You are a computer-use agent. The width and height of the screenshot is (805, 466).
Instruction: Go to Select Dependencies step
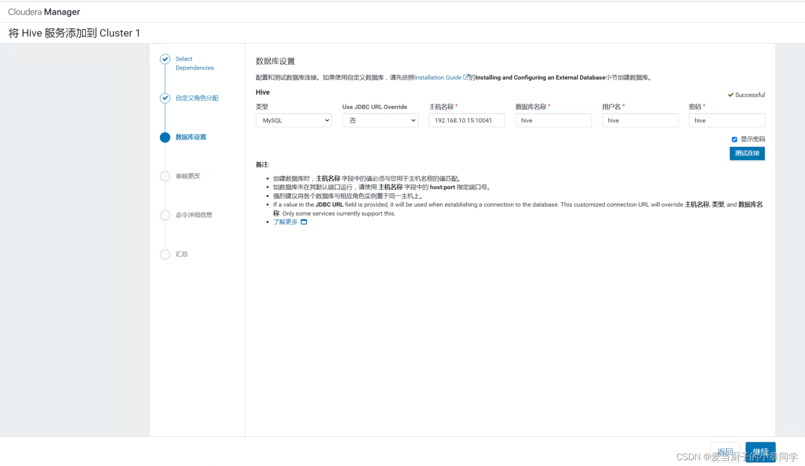[194, 63]
